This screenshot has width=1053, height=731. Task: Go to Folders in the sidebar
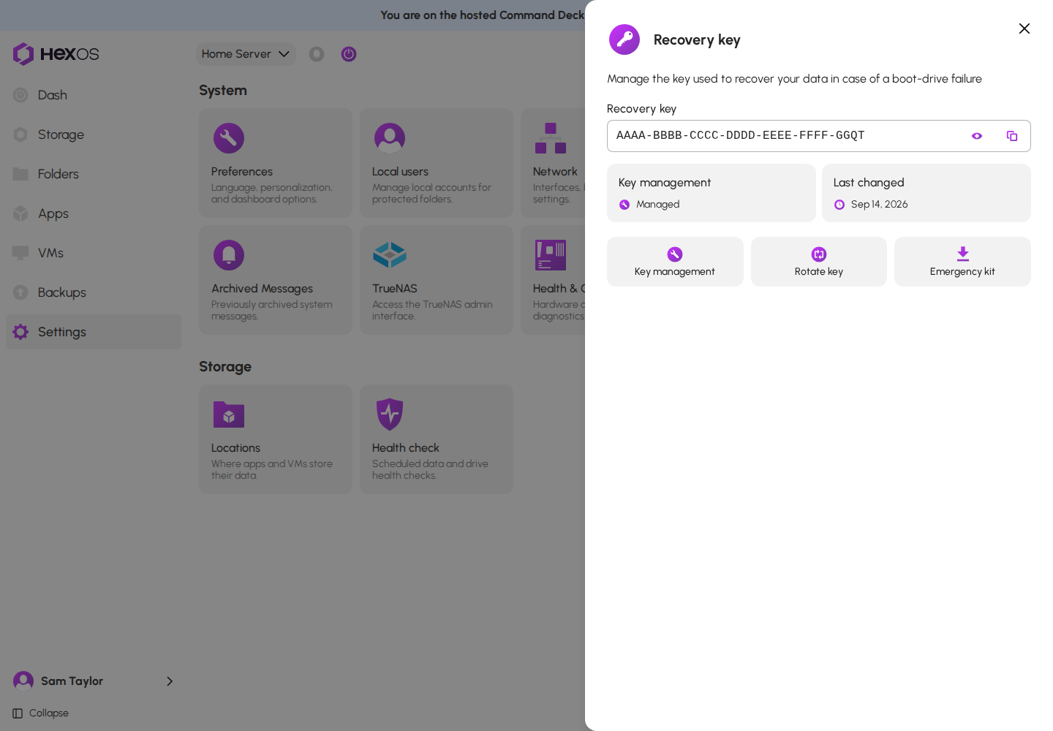coord(94,174)
